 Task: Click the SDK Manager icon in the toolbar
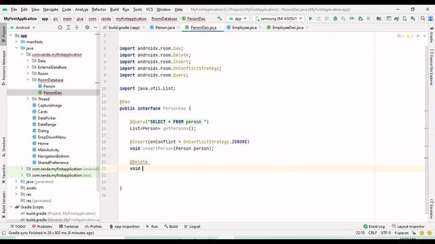pos(413,18)
